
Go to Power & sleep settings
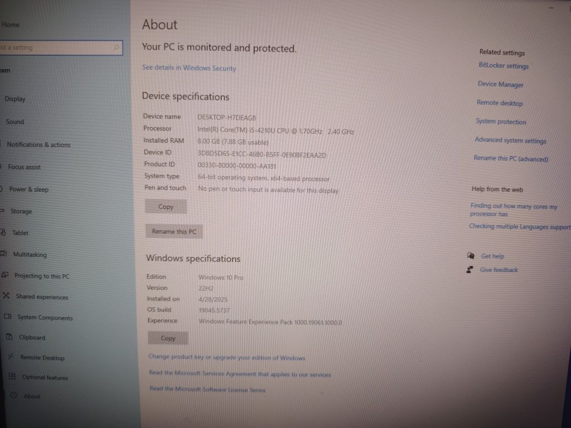point(29,189)
